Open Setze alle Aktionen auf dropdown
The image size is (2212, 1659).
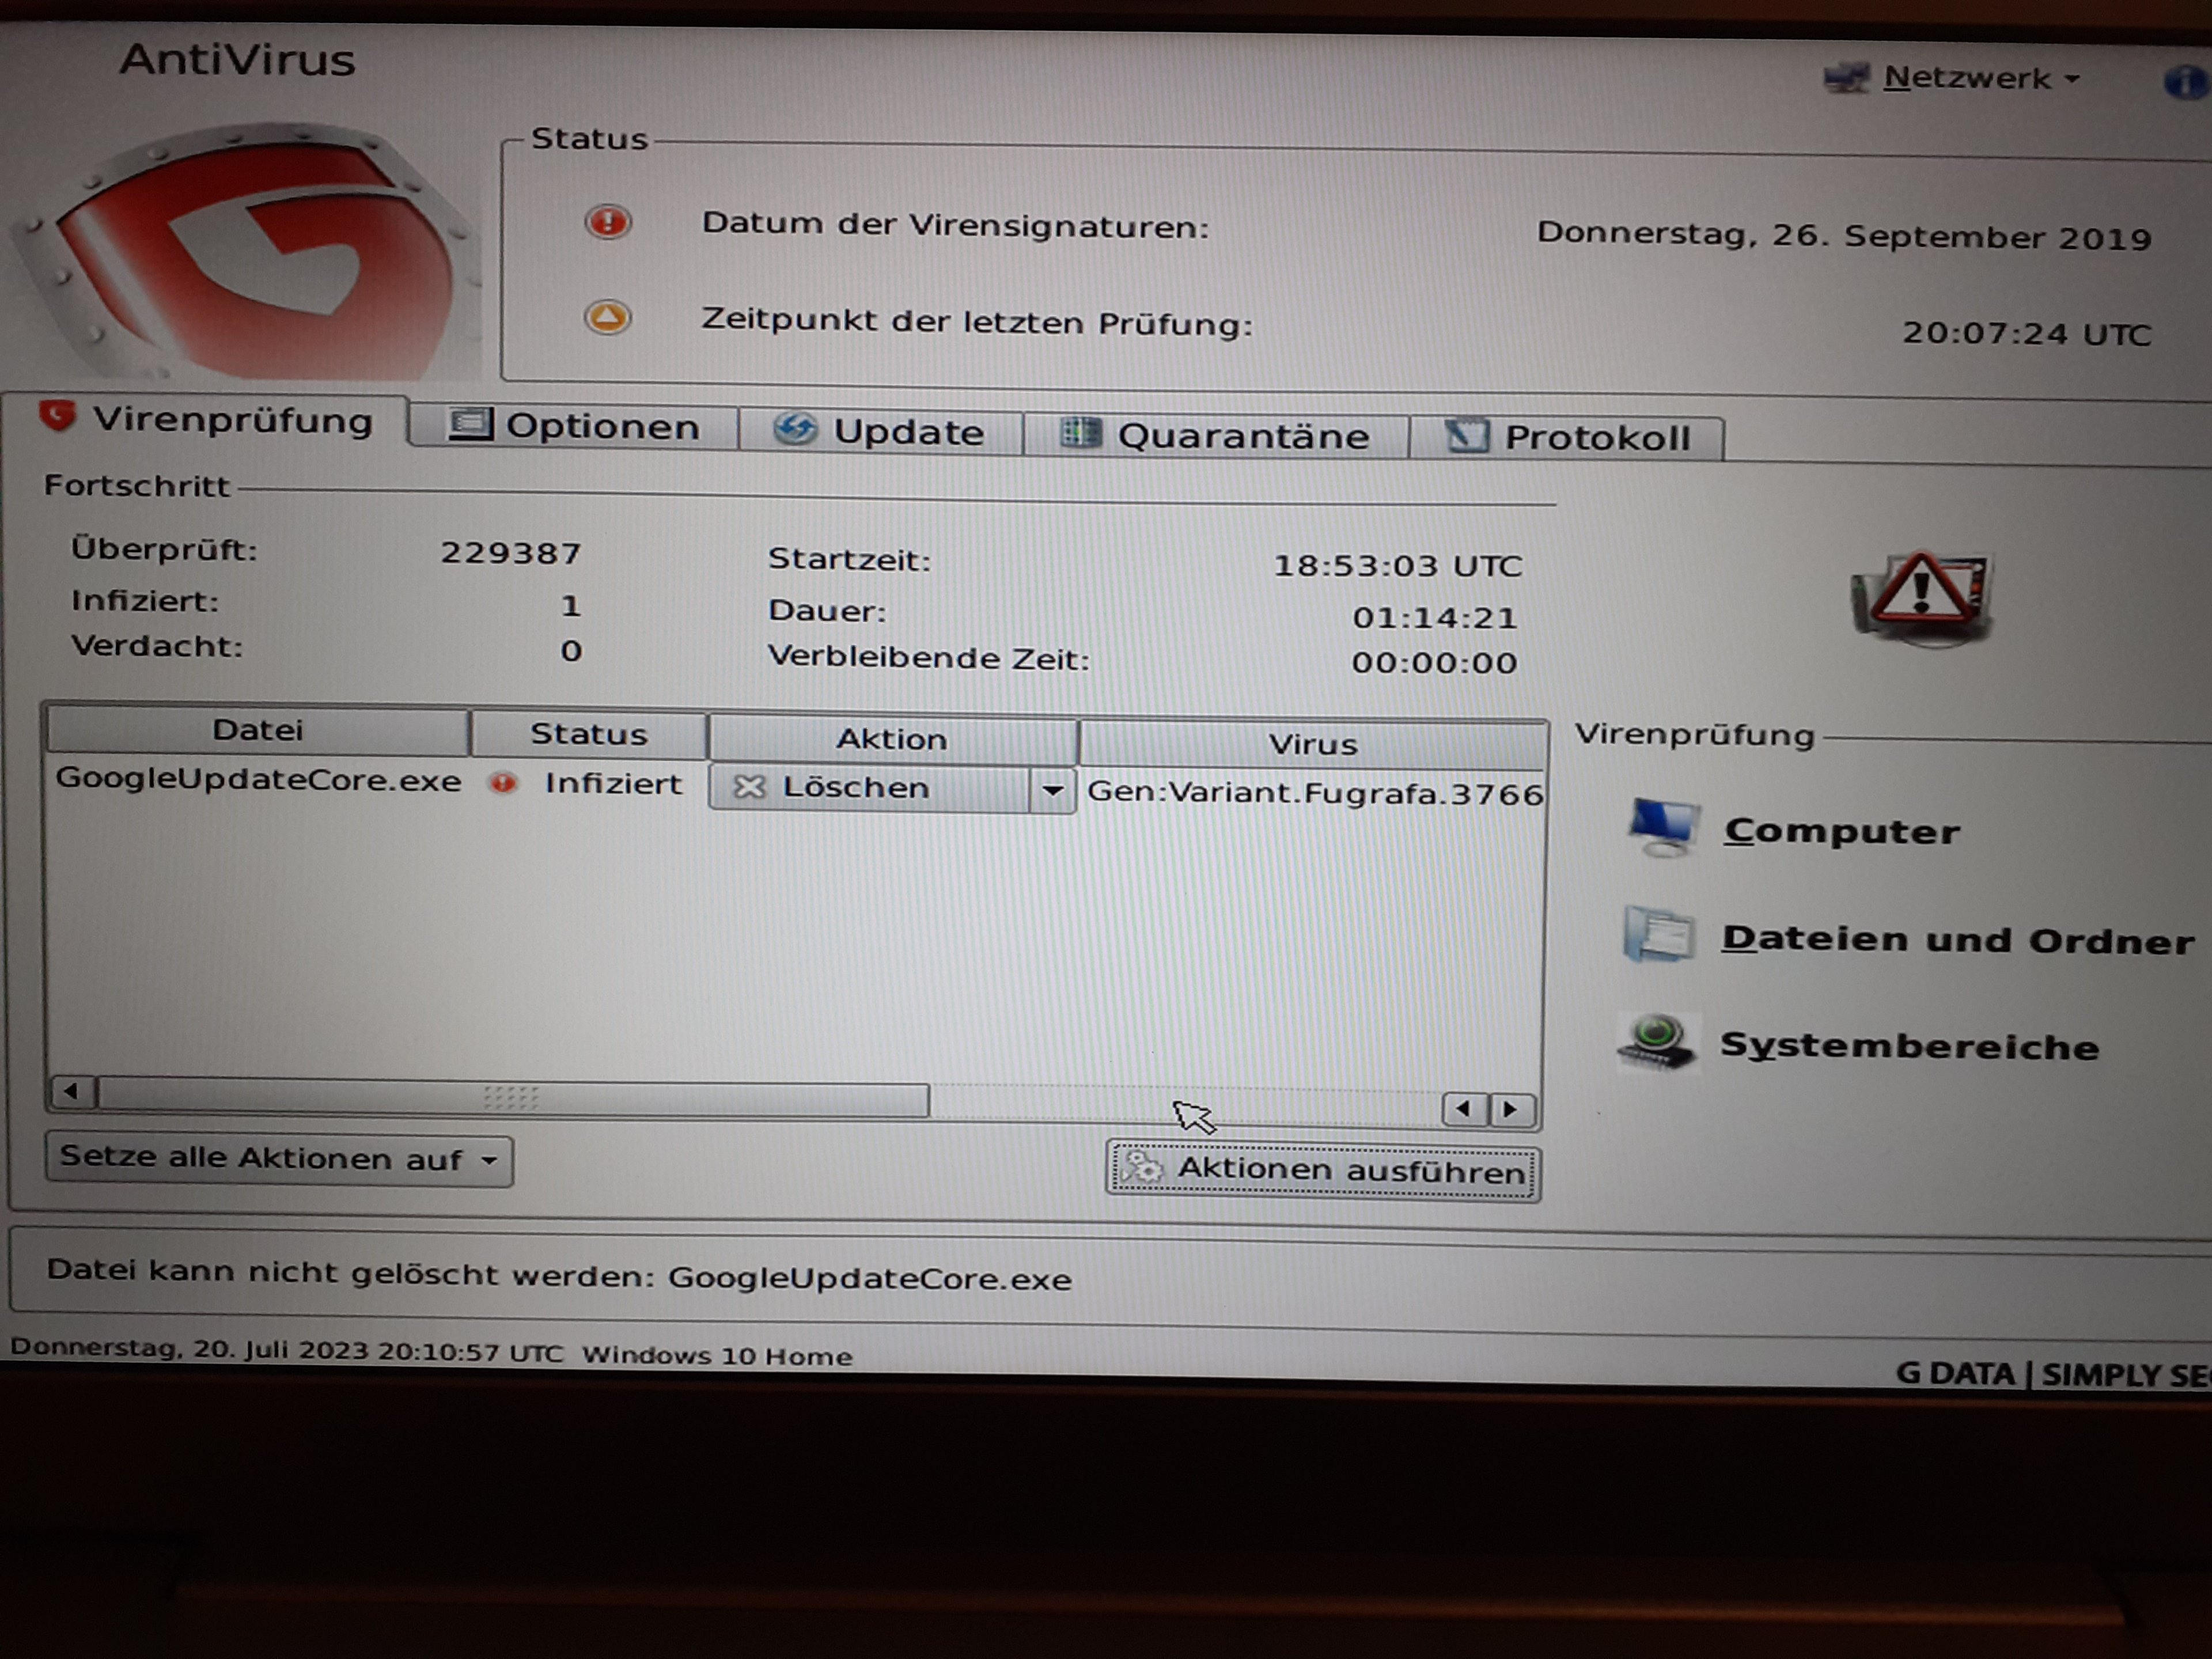(x=279, y=1160)
